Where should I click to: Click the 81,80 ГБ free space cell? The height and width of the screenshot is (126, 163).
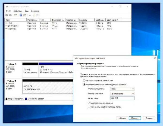click(99, 23)
